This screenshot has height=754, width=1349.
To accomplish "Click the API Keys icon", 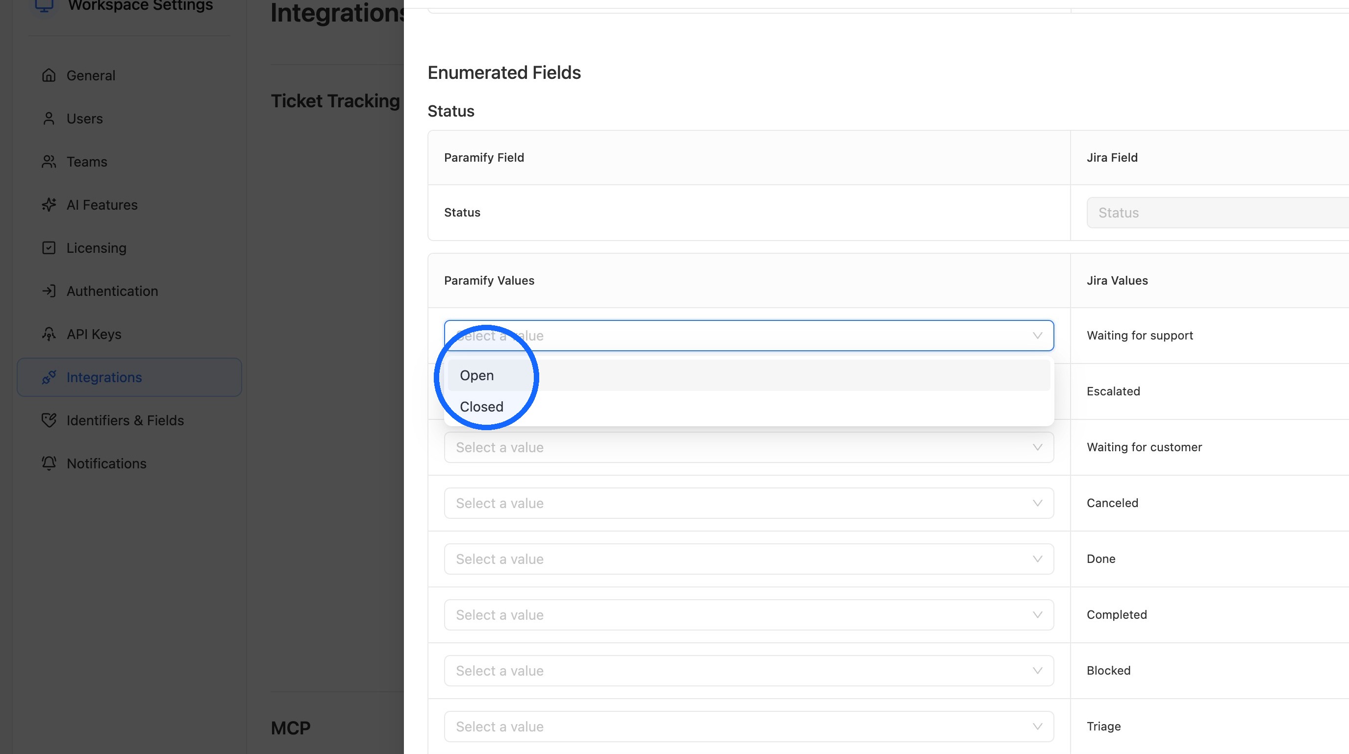I will point(49,334).
